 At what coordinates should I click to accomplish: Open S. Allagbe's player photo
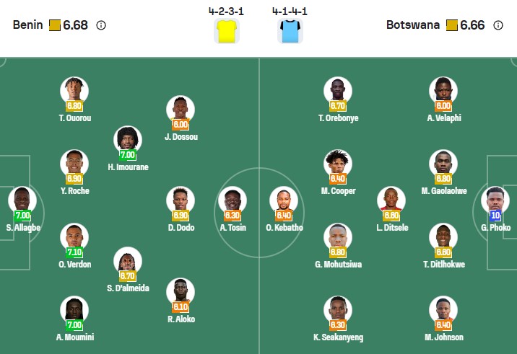tap(22, 200)
